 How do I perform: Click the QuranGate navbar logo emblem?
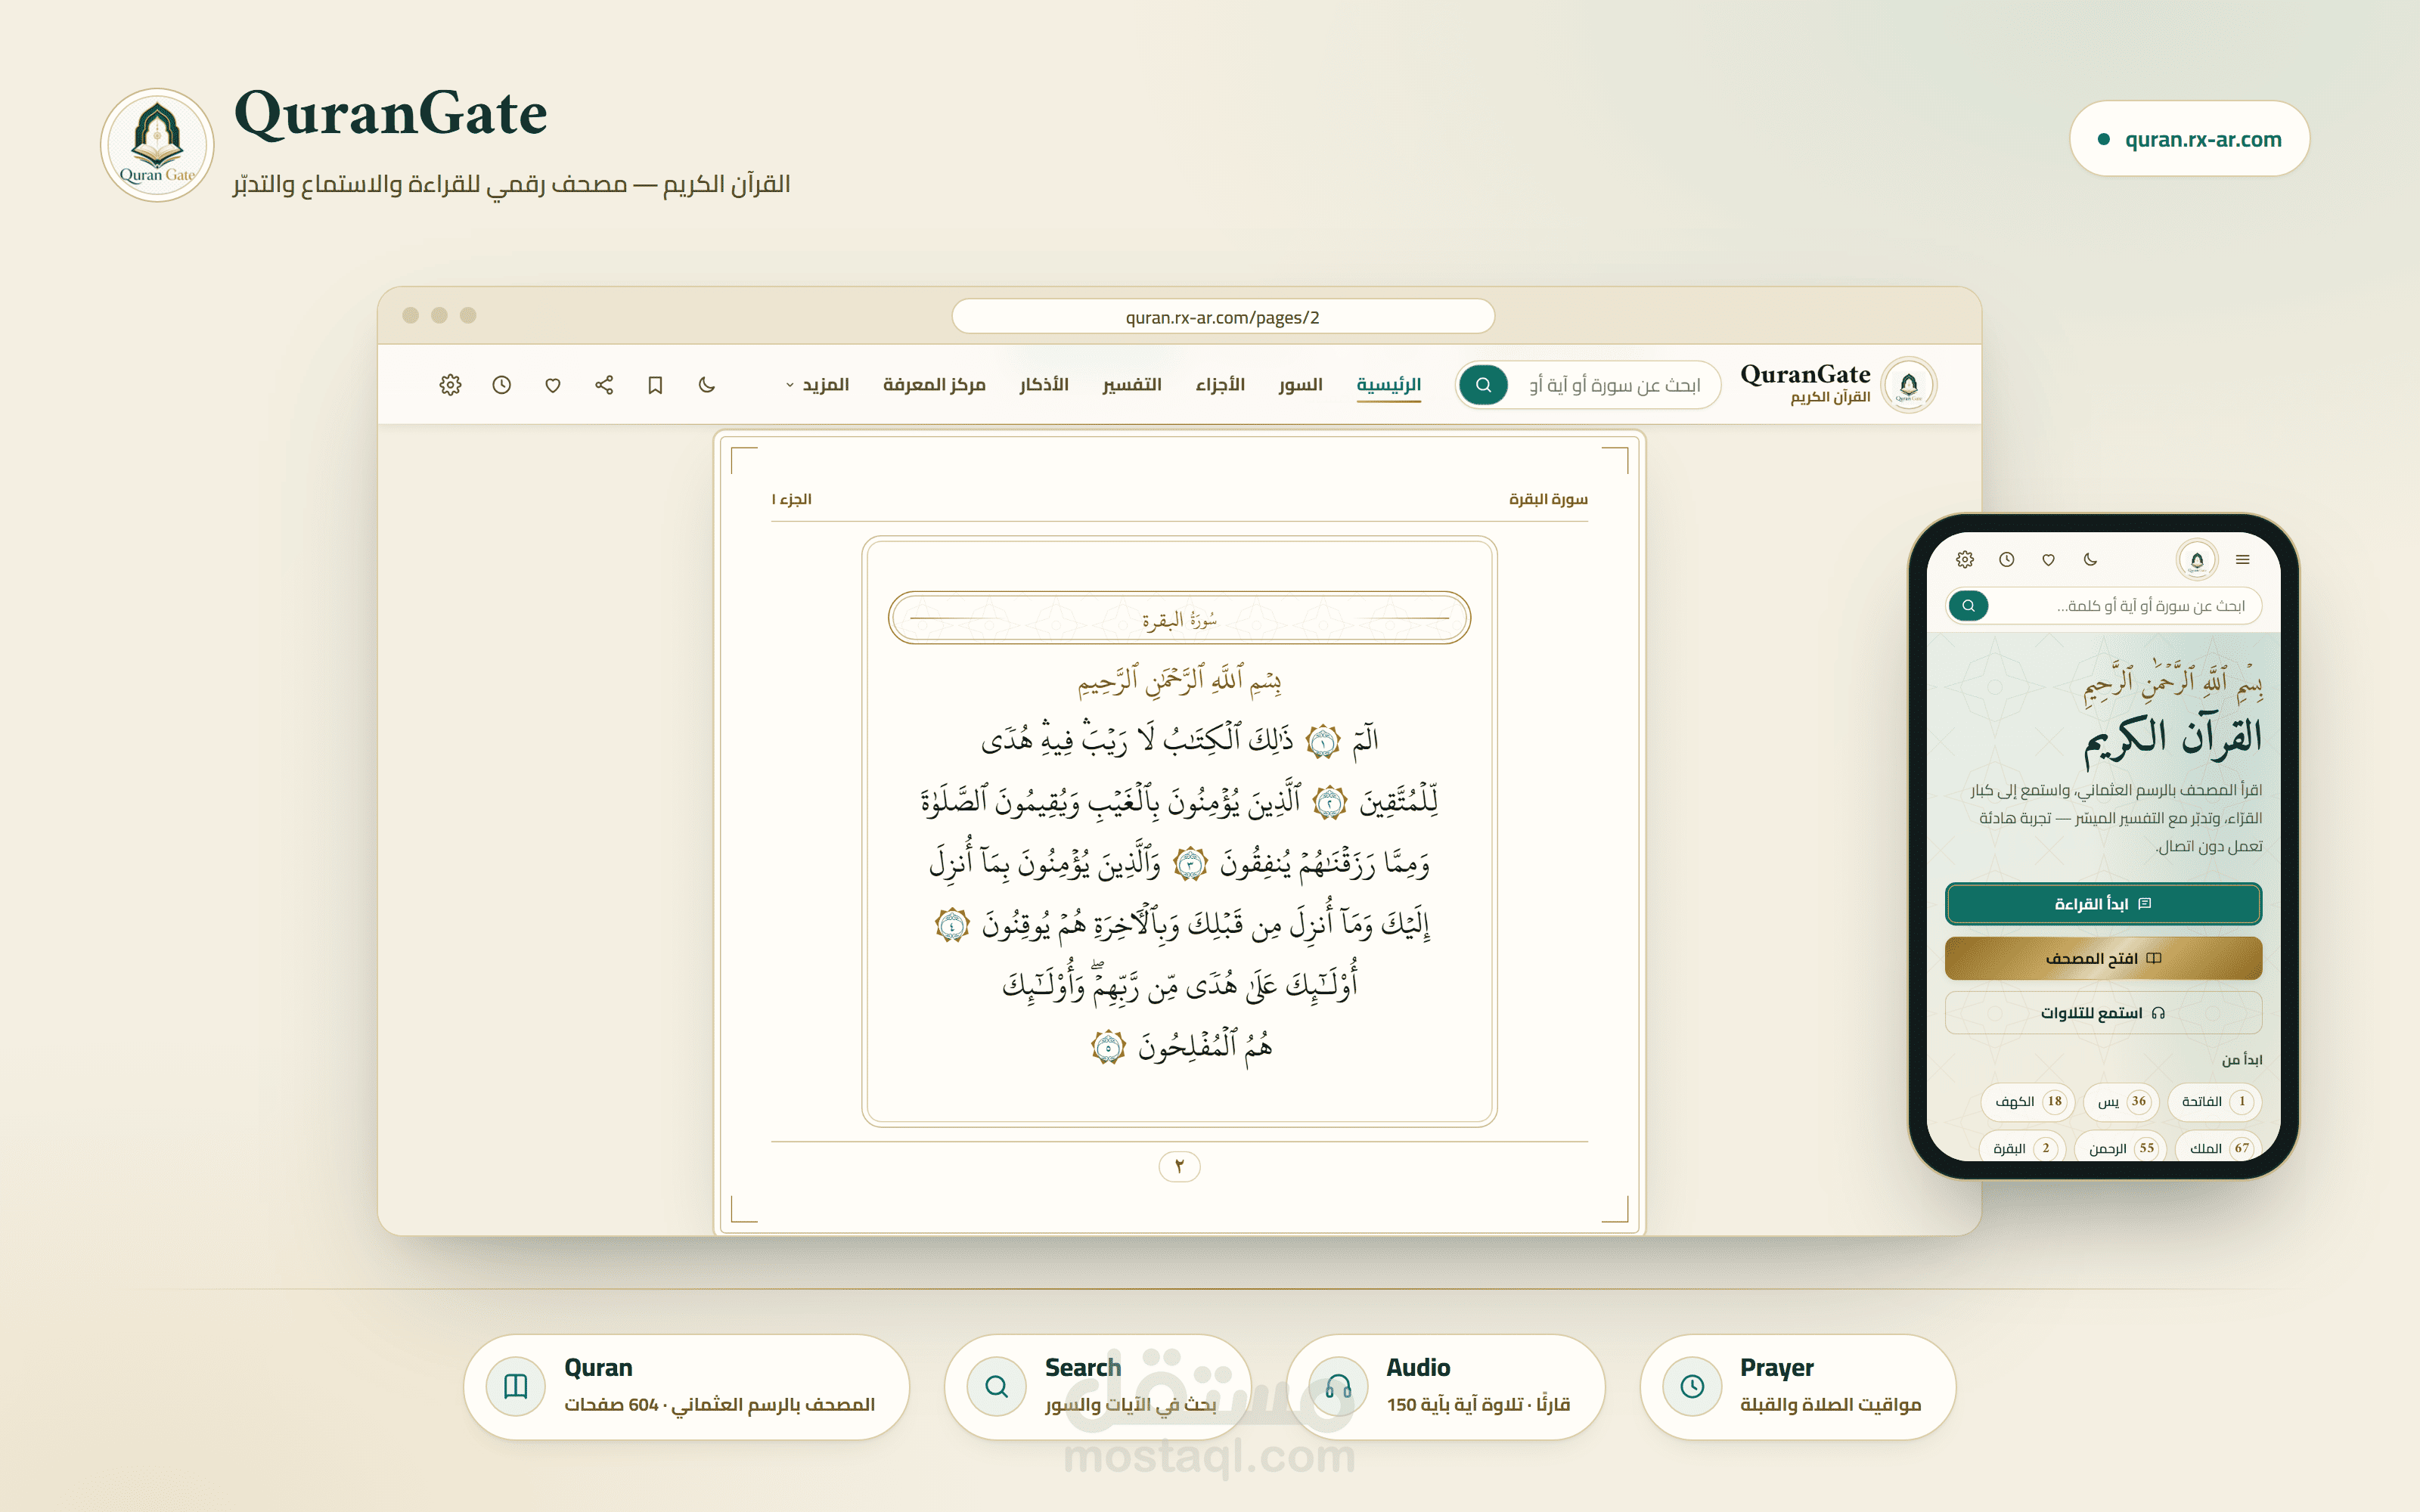[x=1908, y=385]
